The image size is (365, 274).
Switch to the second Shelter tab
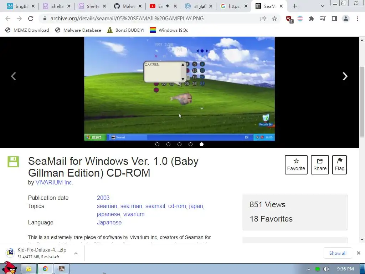tap(92, 6)
